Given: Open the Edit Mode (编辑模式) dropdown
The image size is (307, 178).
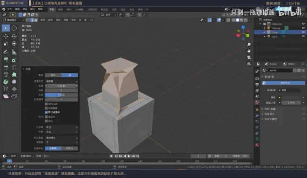Looking at the screenshot, I should point(13,20).
